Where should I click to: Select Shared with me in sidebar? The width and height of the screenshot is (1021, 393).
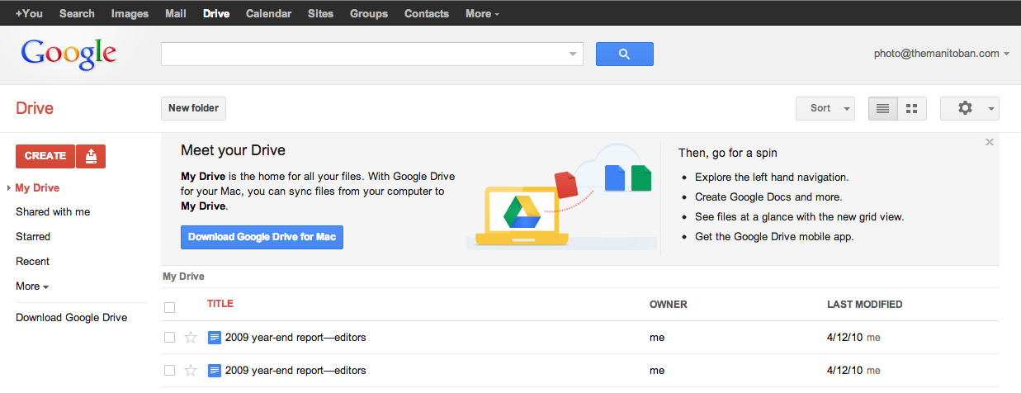coord(53,212)
